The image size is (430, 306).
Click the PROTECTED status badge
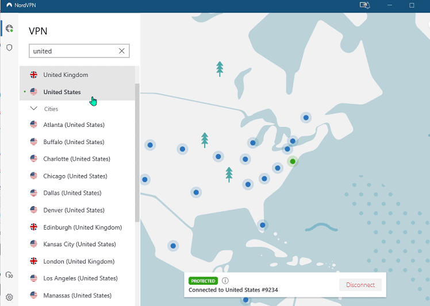[203, 281]
